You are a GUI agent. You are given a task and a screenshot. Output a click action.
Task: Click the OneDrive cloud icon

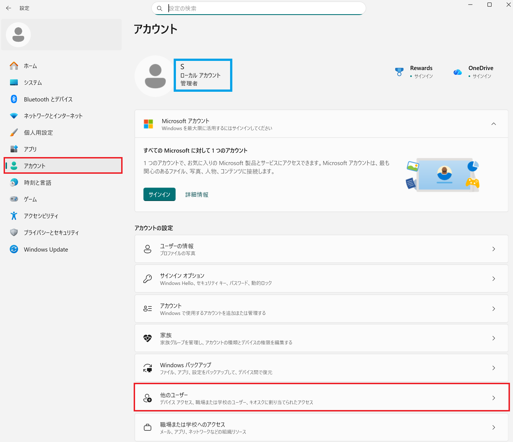tap(457, 71)
